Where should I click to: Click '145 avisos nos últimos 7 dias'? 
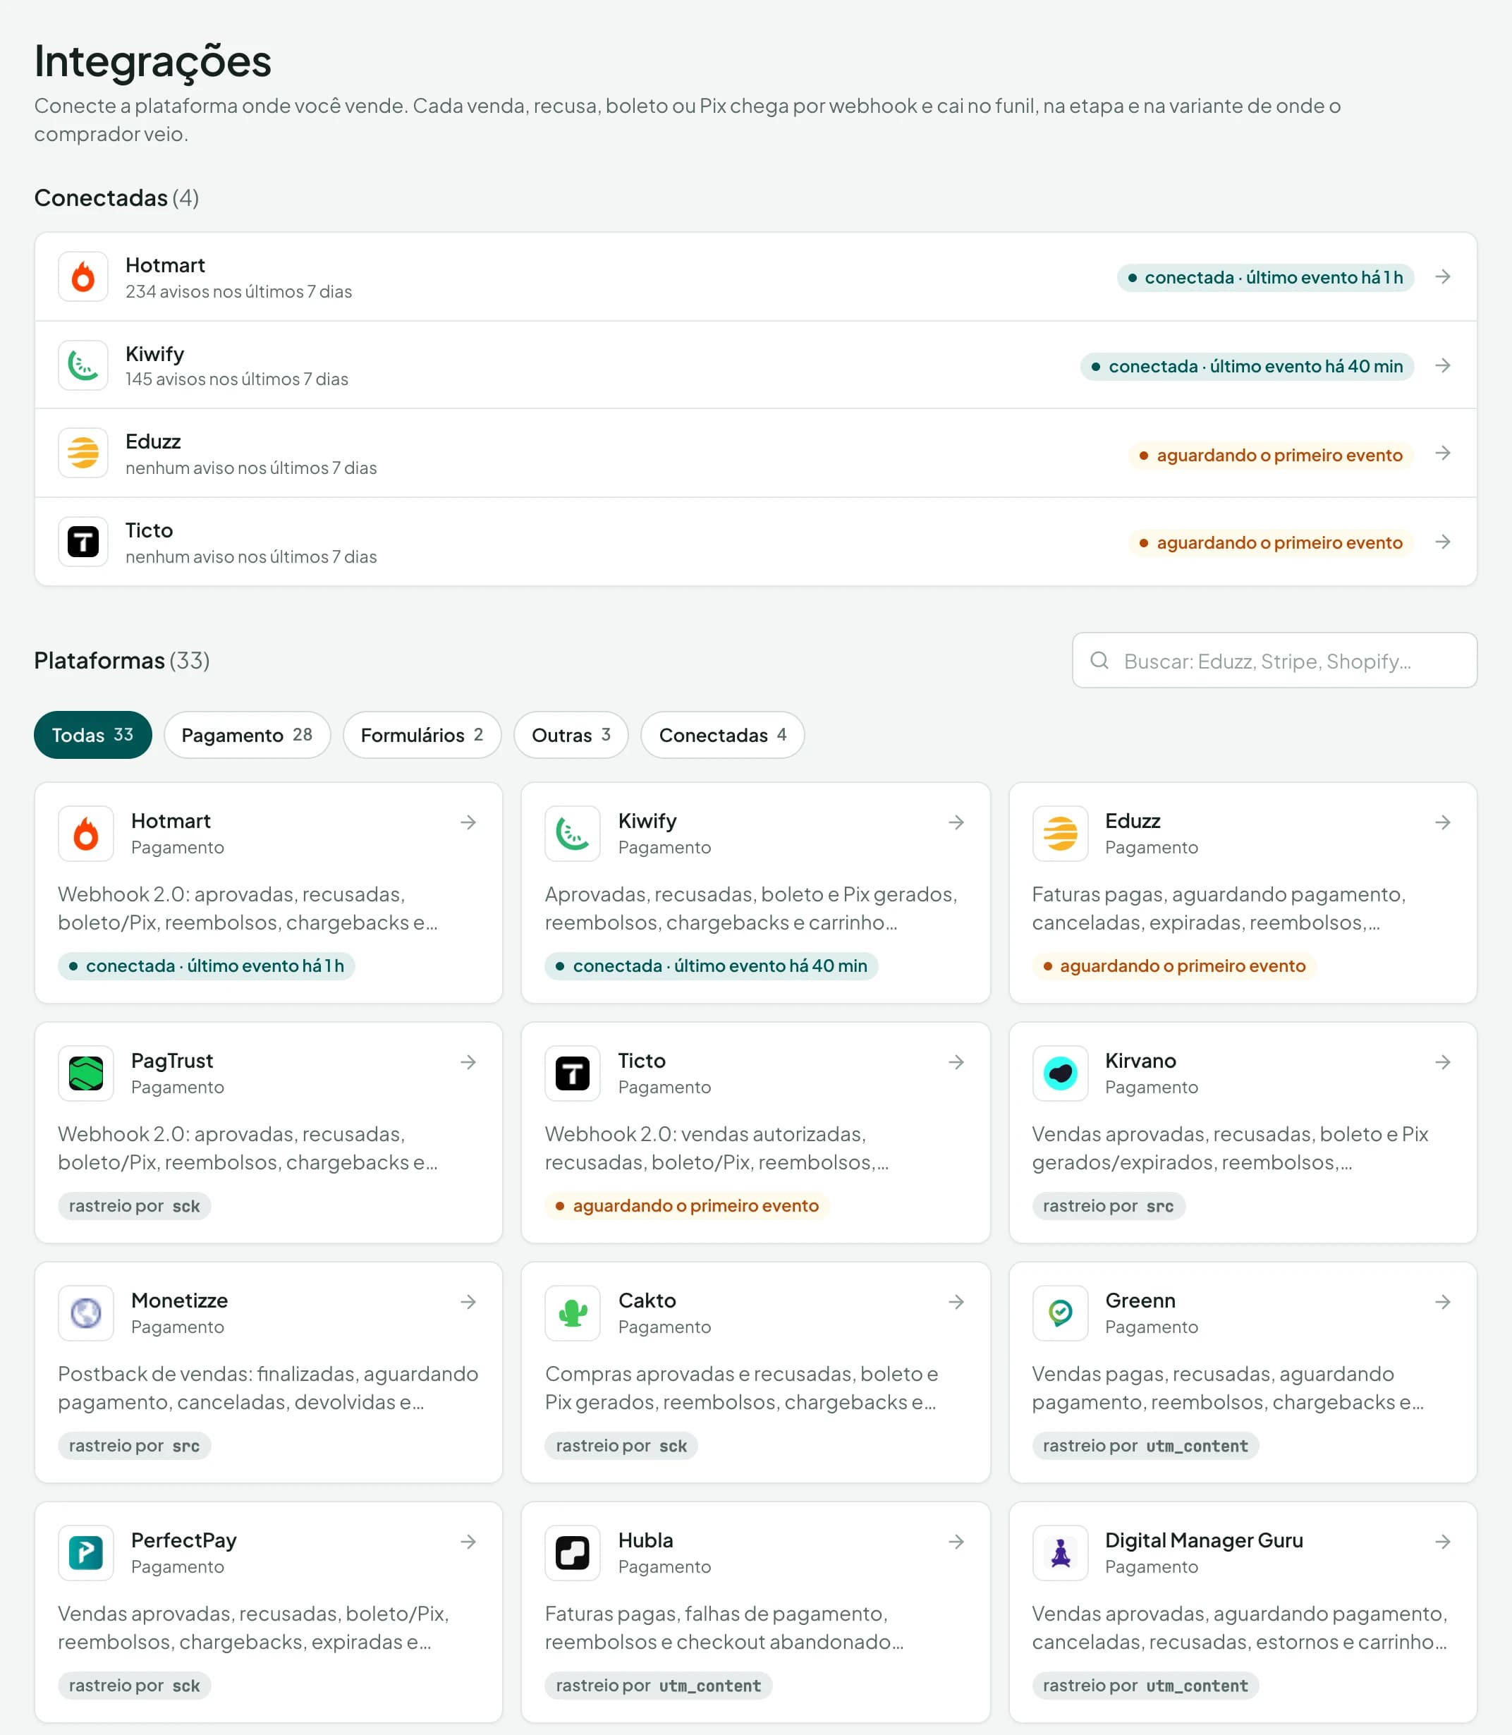point(237,379)
